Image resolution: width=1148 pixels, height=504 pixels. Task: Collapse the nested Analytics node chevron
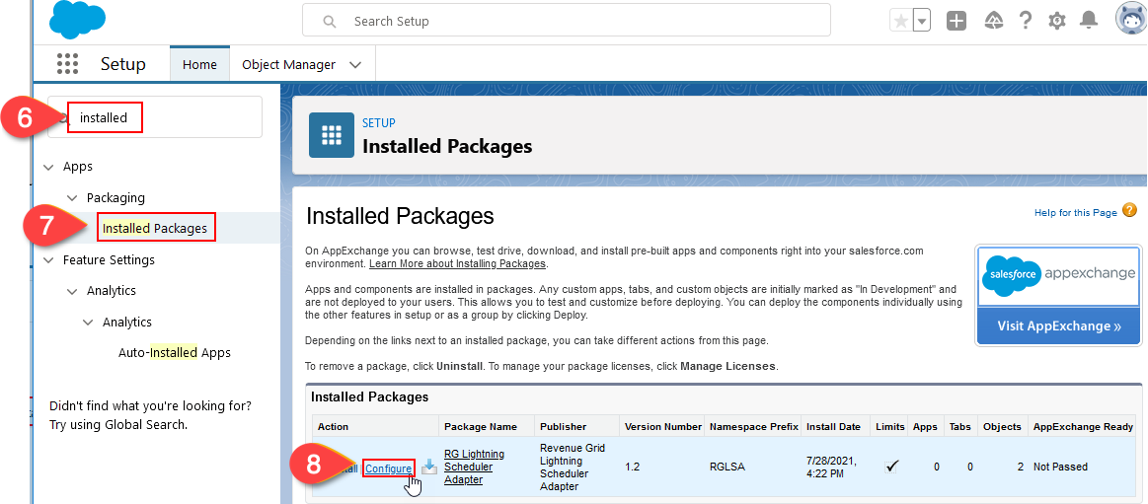click(88, 322)
